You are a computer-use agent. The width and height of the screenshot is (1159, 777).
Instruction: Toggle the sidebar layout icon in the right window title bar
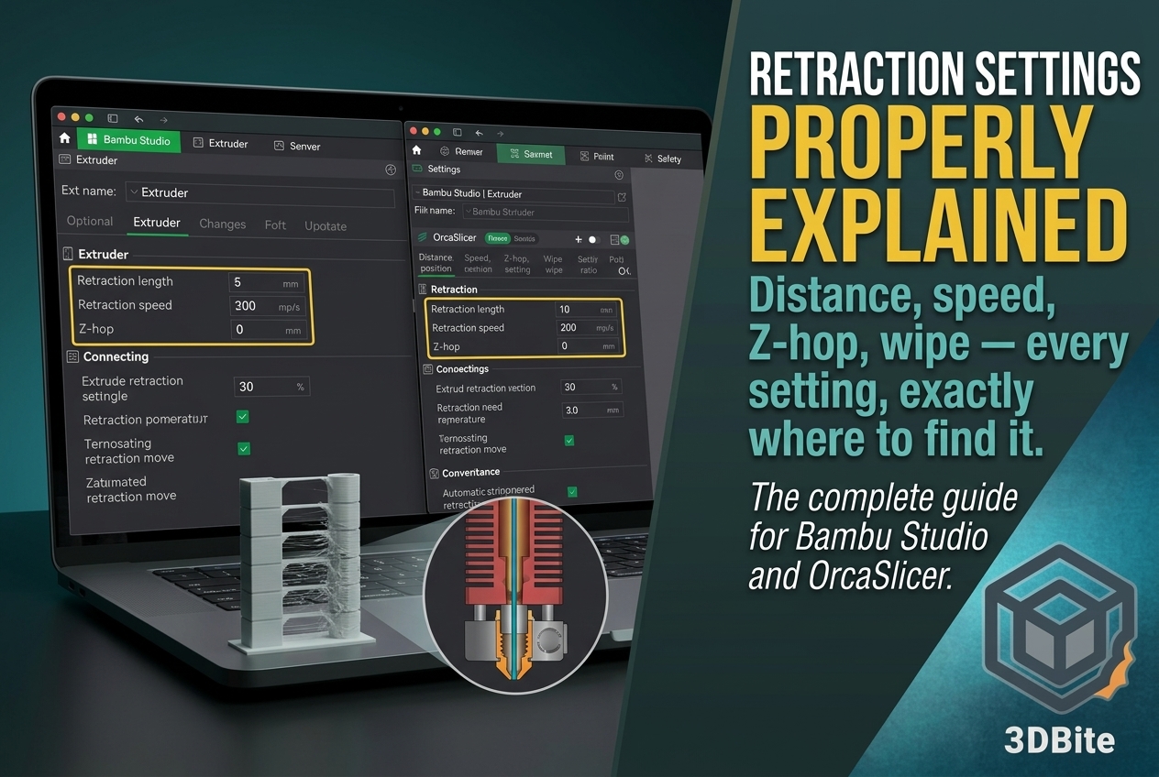click(457, 133)
